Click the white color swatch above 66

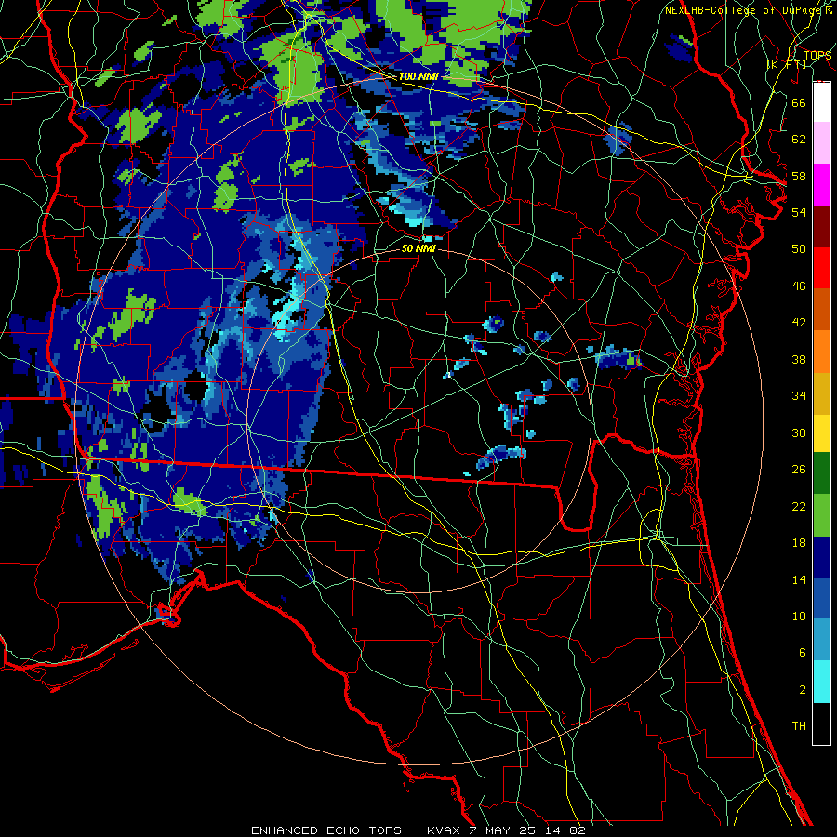pos(821,102)
